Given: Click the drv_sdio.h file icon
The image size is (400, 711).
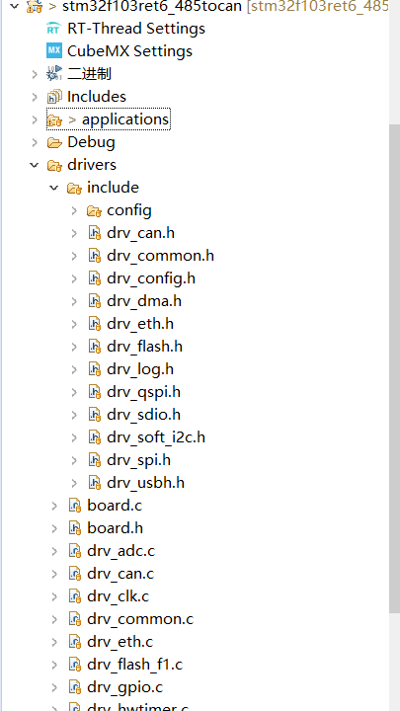Looking at the screenshot, I should pyautogui.click(x=94, y=415).
